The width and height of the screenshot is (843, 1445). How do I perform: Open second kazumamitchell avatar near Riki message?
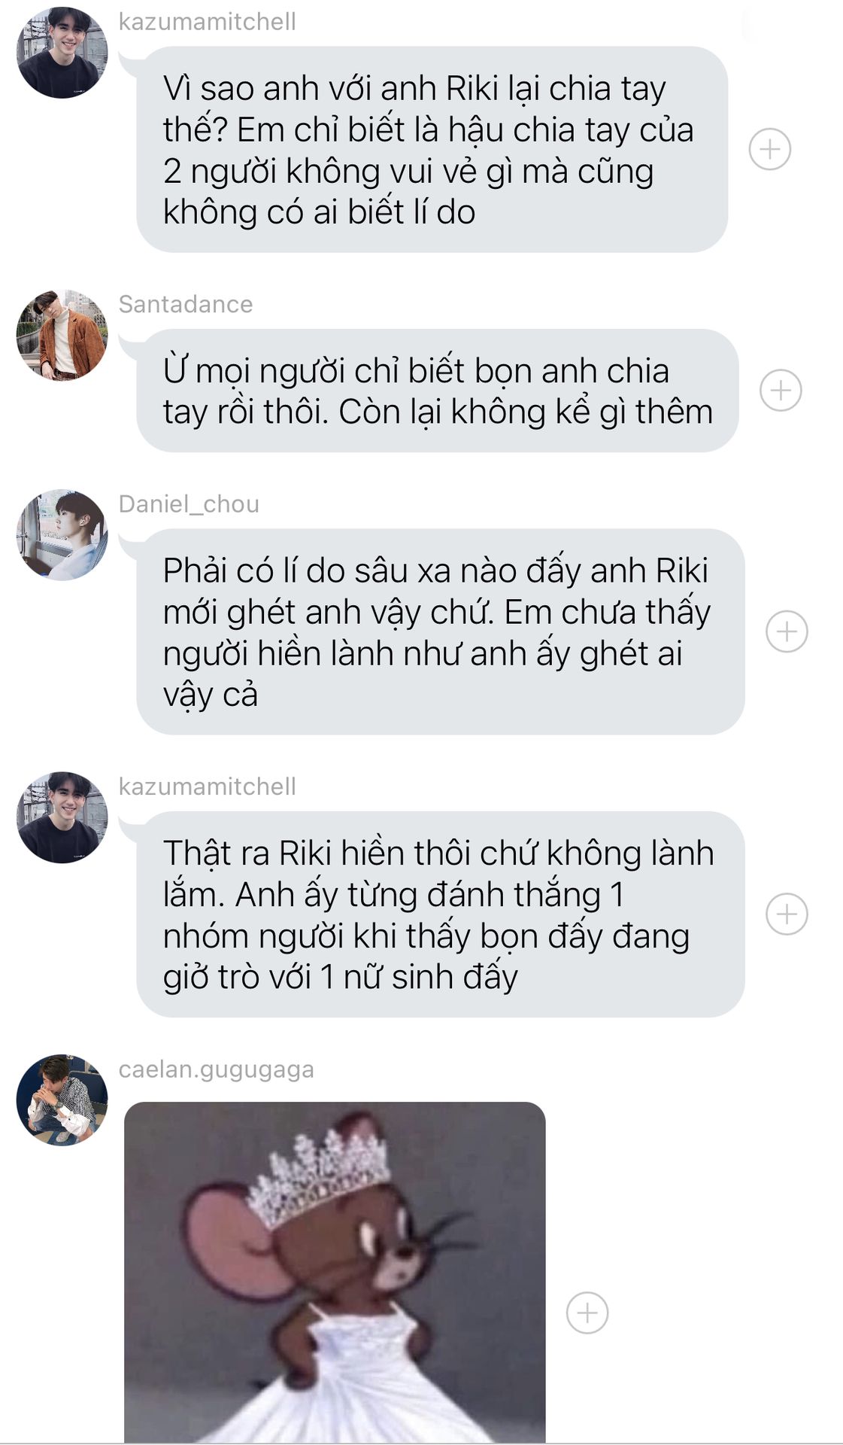(x=62, y=817)
